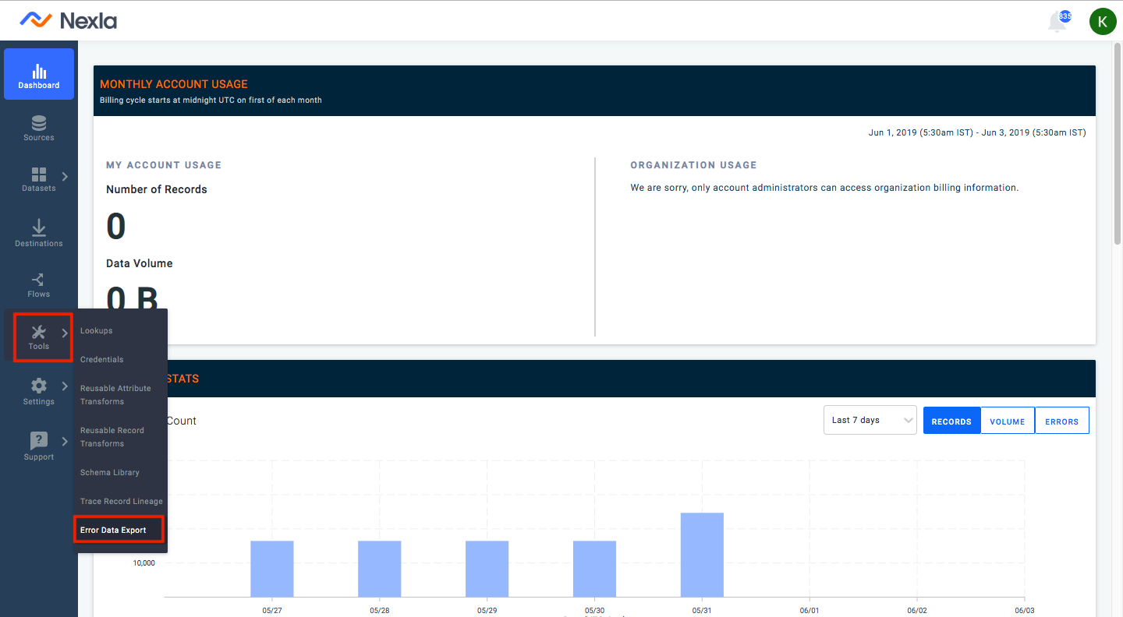Viewport: 1123px width, 617px height.
Task: Open the Flows sidebar icon
Action: coord(38,280)
